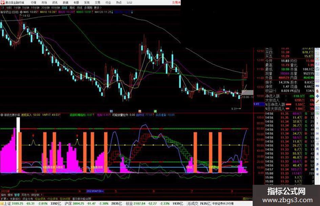This screenshot has height=206, width=320.
Task: Open the 多周期 multi-period view
Action: 88,7
